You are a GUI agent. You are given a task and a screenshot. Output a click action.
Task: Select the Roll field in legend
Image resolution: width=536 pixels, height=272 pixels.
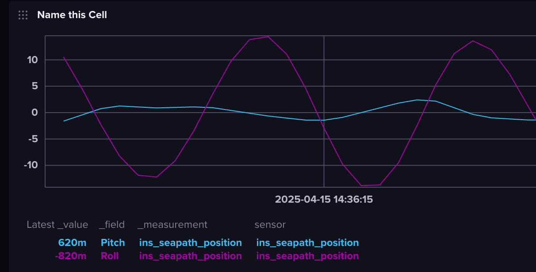[109, 256]
